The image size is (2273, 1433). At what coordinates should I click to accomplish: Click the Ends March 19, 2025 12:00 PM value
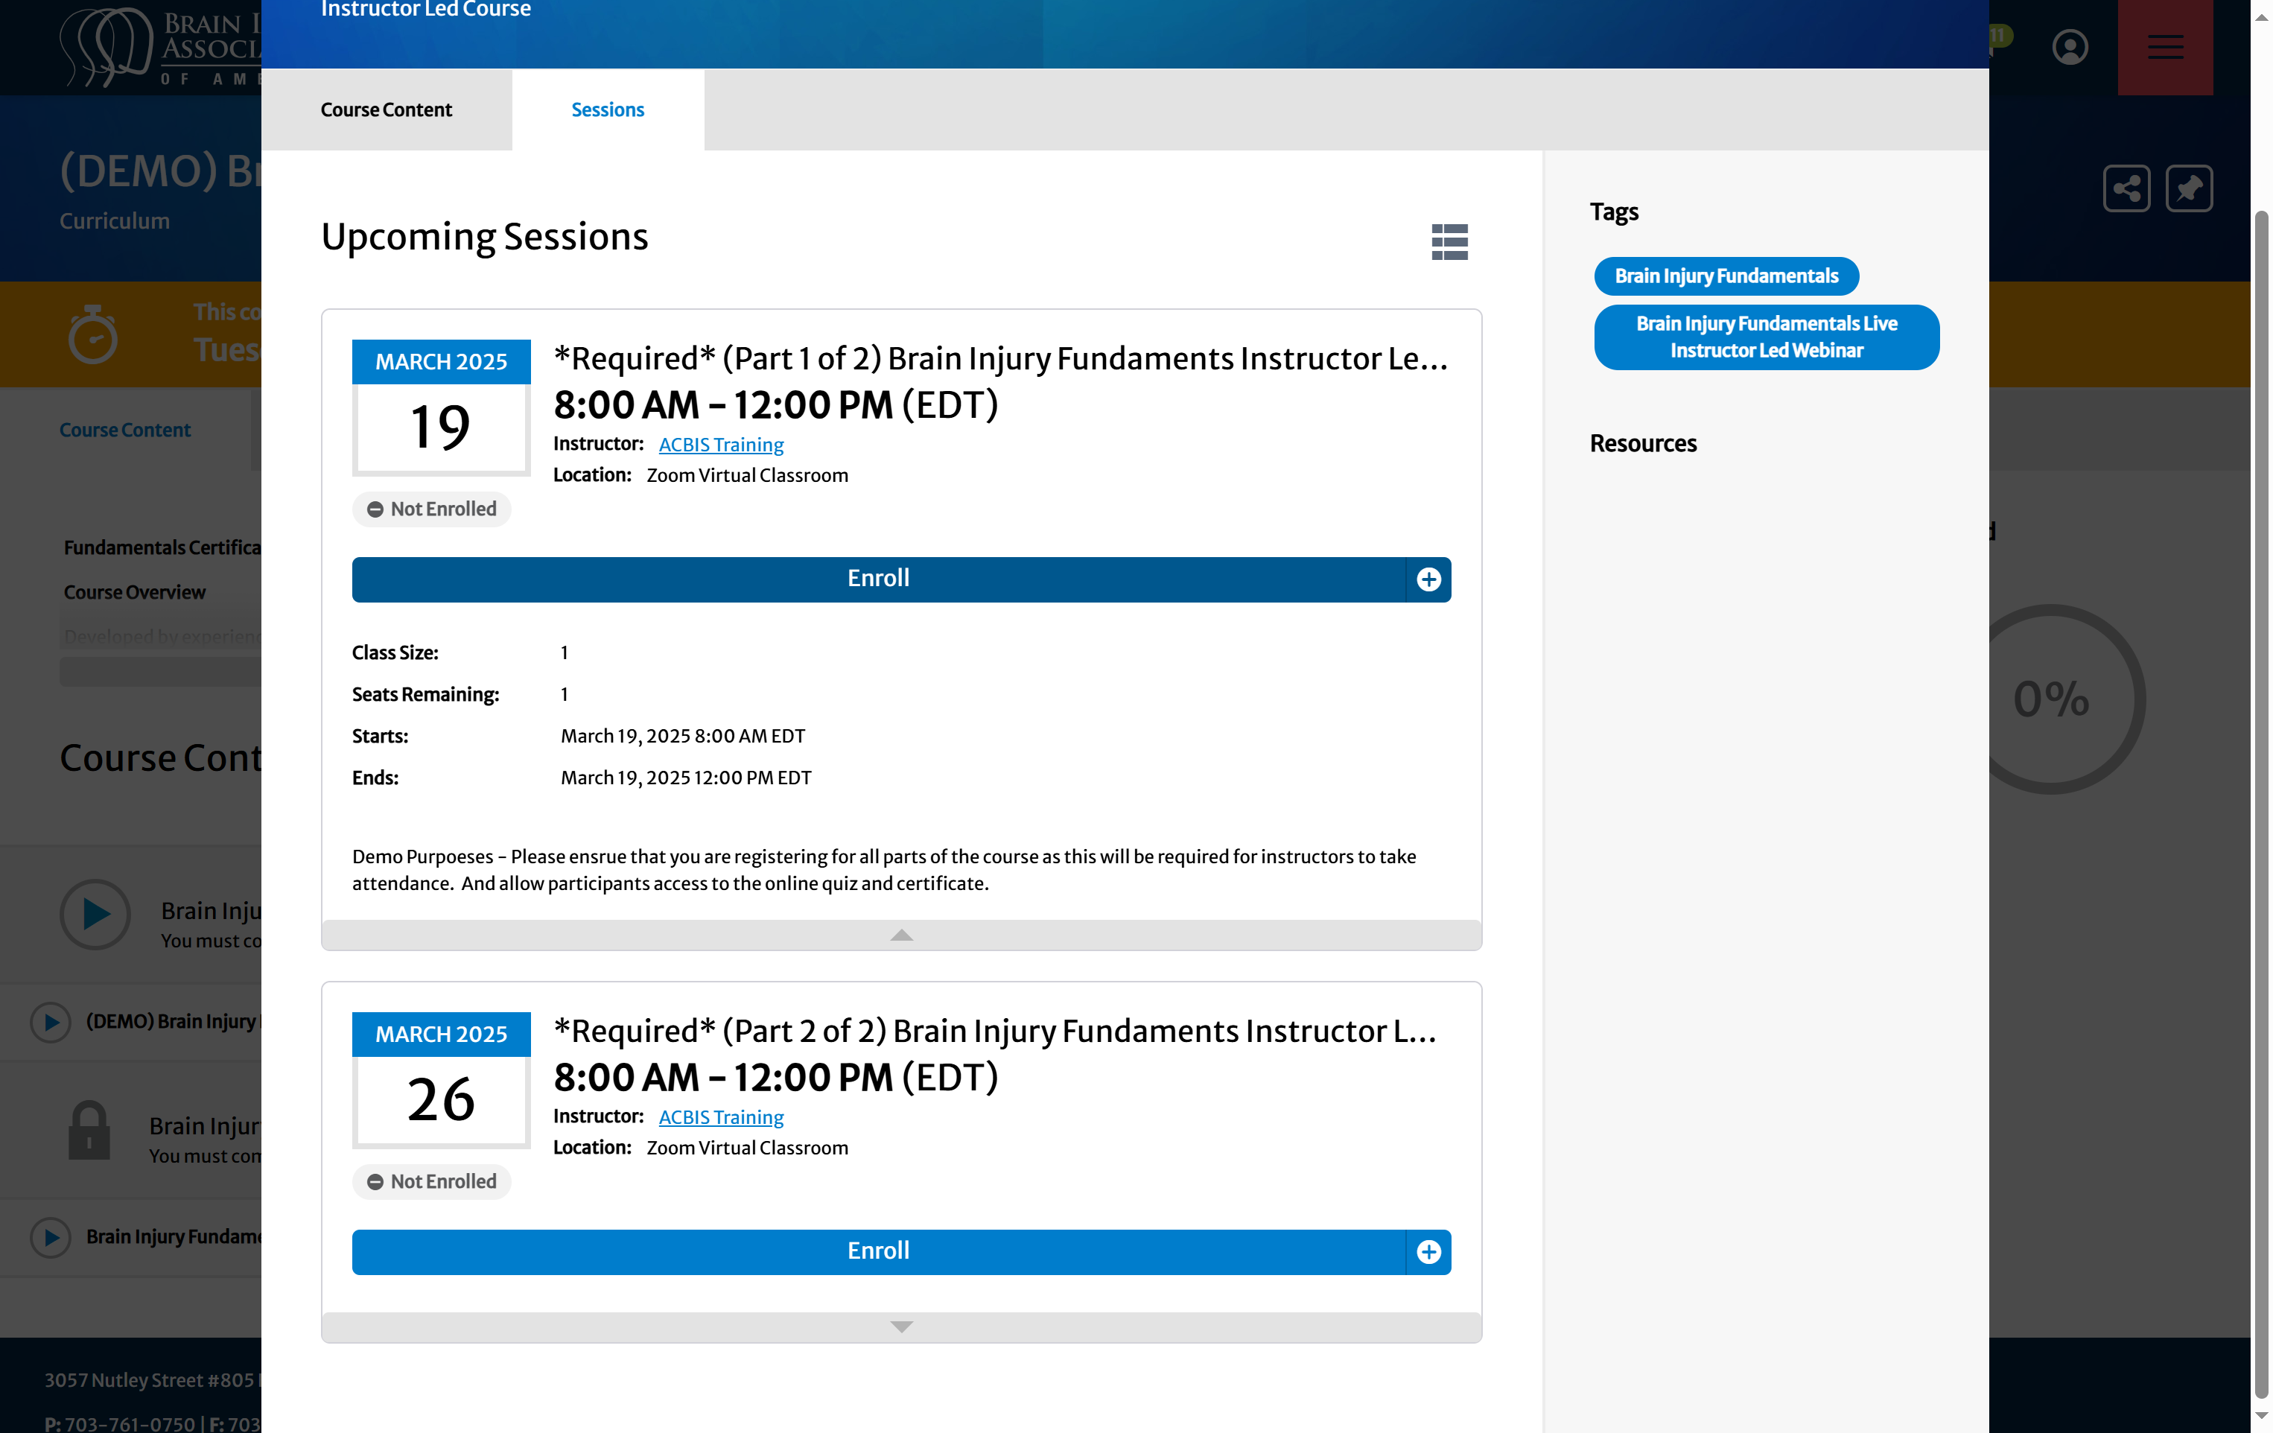tap(685, 777)
